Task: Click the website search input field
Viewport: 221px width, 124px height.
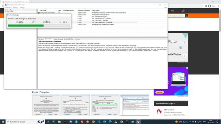Action: pyautogui.click(x=176, y=16)
